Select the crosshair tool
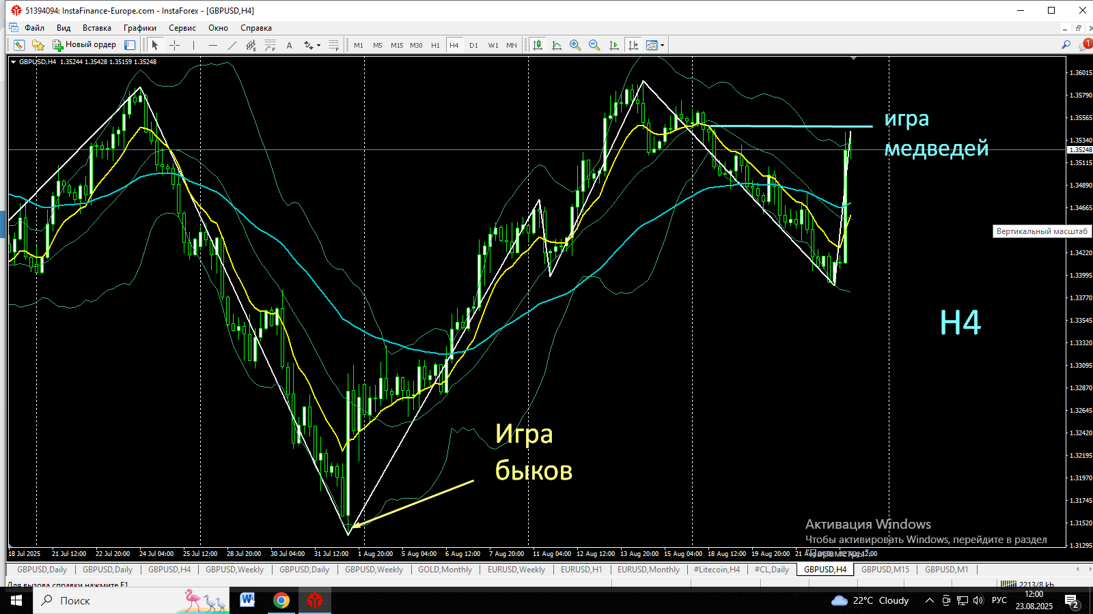Image resolution: width=1093 pixels, height=614 pixels. 174,45
